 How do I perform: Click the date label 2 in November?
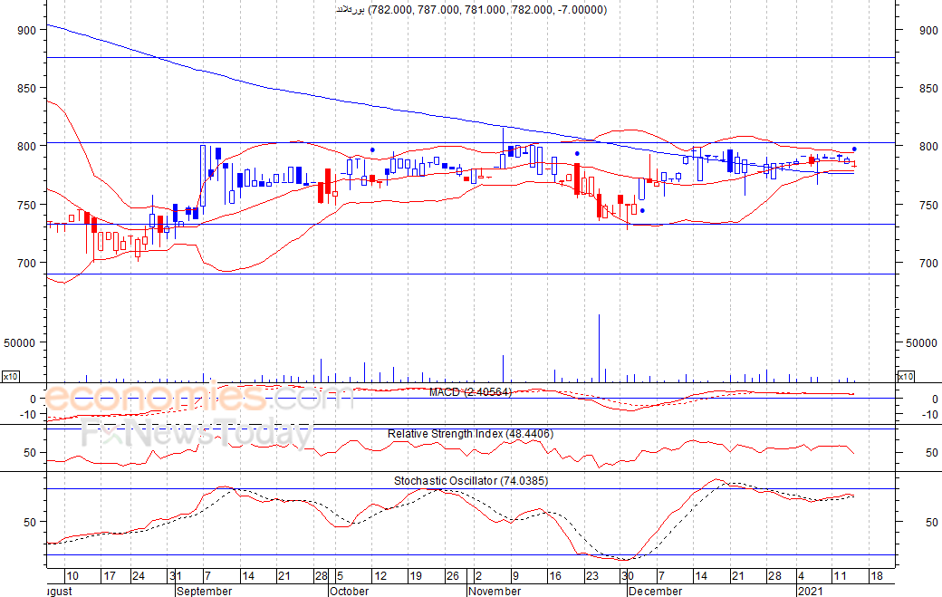click(x=478, y=576)
